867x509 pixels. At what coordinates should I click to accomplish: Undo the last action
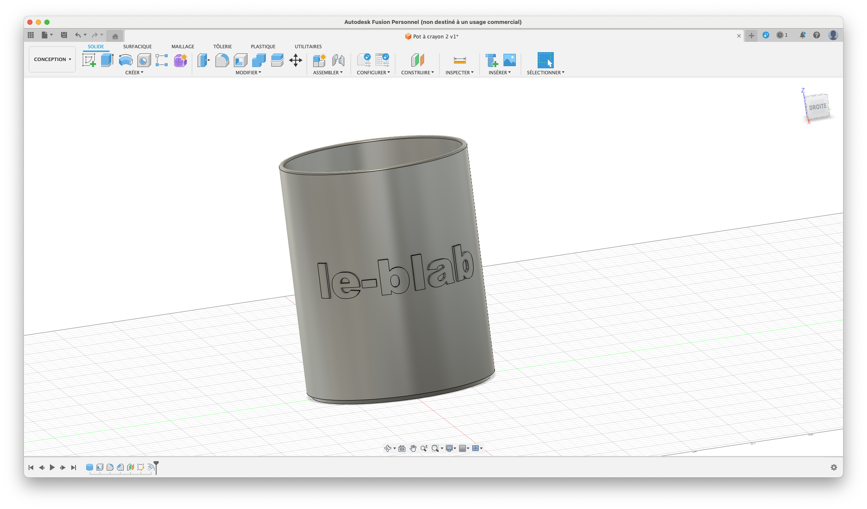[78, 35]
